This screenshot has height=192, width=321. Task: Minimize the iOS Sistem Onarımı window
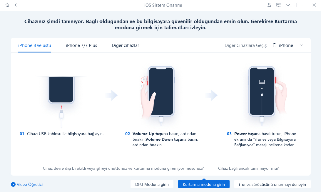tap(305, 5)
